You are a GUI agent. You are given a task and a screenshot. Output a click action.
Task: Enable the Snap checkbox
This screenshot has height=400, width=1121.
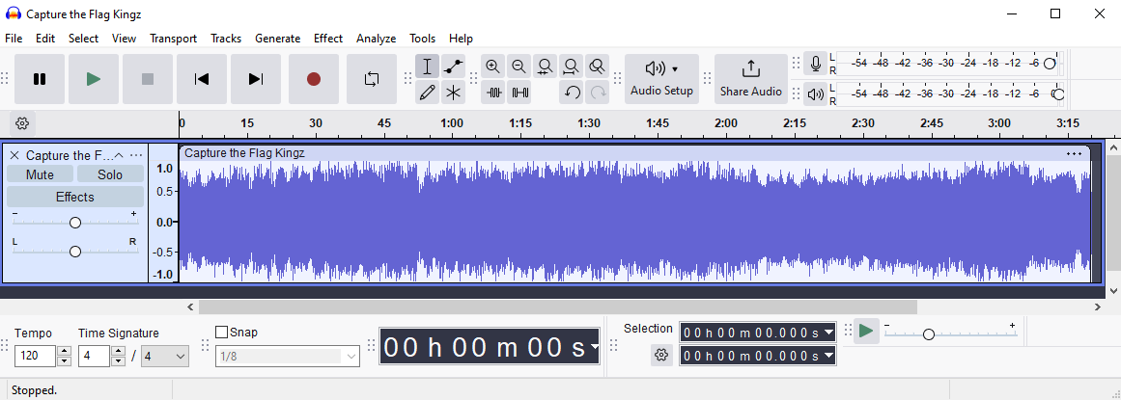[221, 333]
